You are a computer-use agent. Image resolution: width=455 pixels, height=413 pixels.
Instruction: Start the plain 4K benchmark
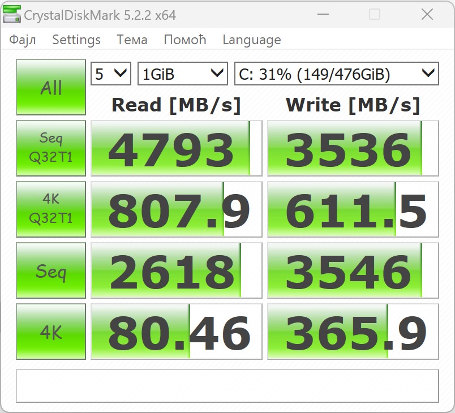tap(51, 332)
